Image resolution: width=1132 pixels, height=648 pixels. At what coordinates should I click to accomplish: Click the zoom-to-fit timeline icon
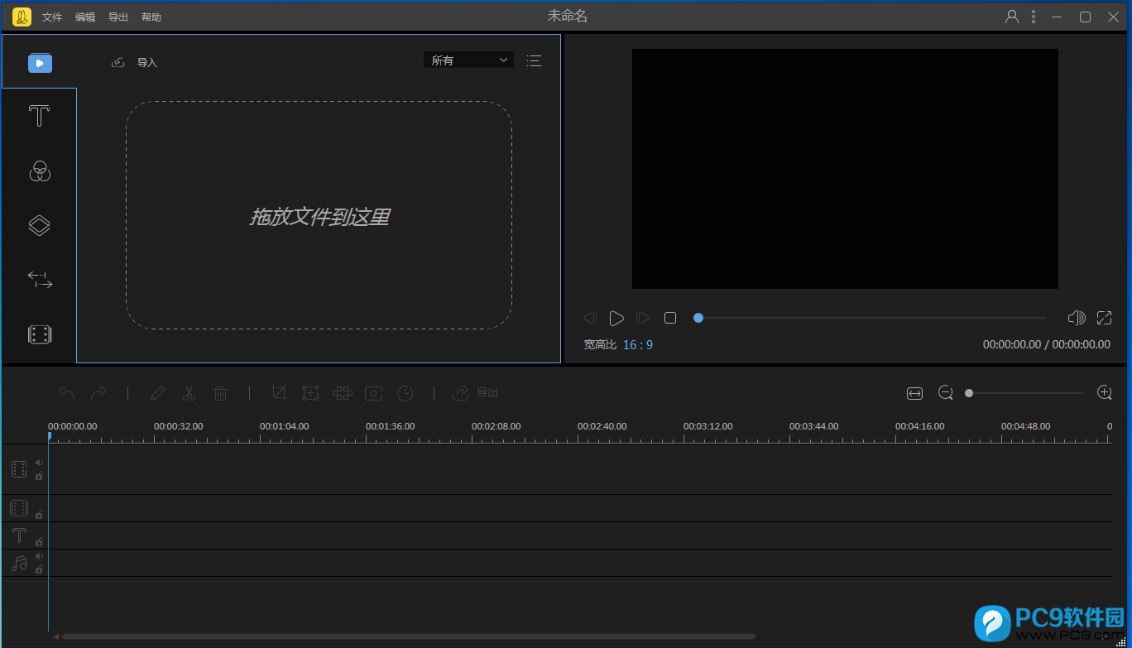[x=914, y=393]
